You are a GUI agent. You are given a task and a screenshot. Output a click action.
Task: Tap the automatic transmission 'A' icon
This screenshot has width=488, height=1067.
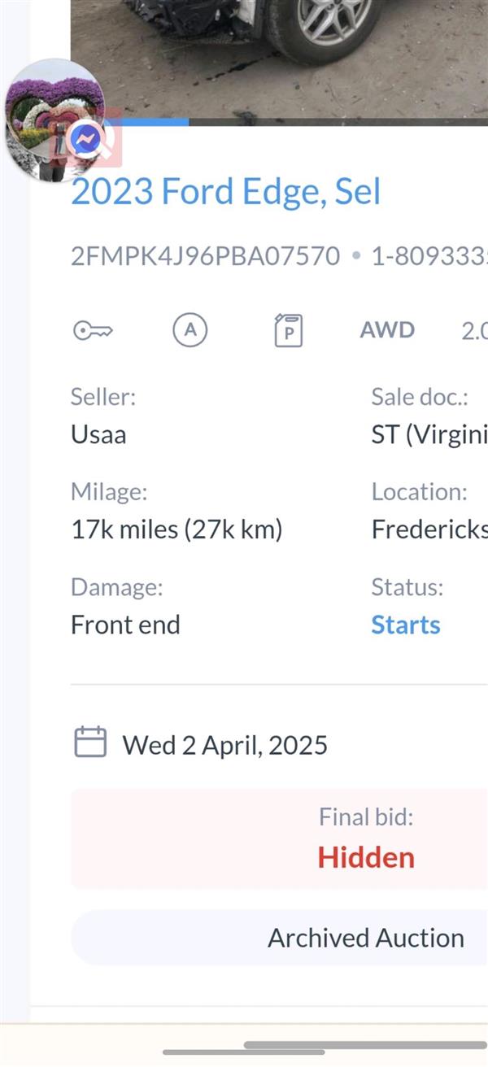click(x=190, y=330)
